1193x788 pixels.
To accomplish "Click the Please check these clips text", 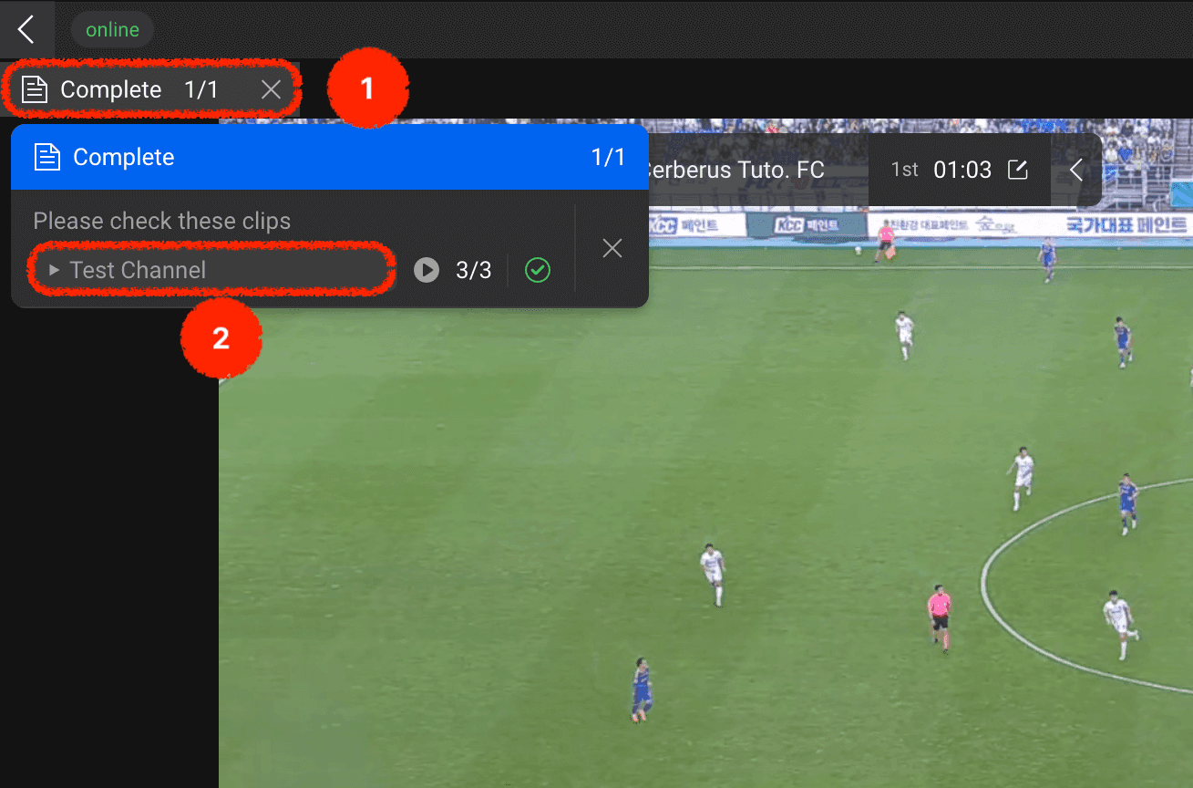I will point(162,222).
